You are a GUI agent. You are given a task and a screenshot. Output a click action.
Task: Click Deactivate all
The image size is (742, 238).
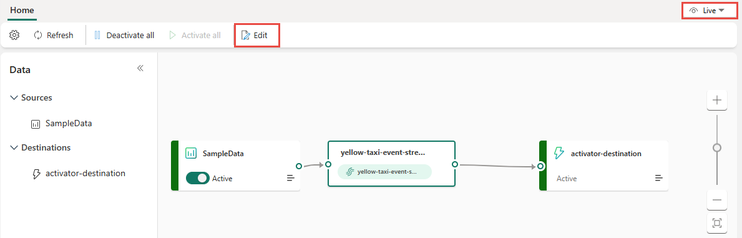pos(124,35)
